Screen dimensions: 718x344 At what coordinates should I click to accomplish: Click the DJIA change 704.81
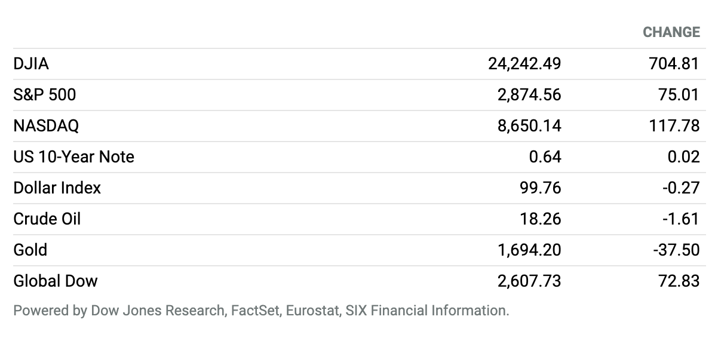pos(674,63)
